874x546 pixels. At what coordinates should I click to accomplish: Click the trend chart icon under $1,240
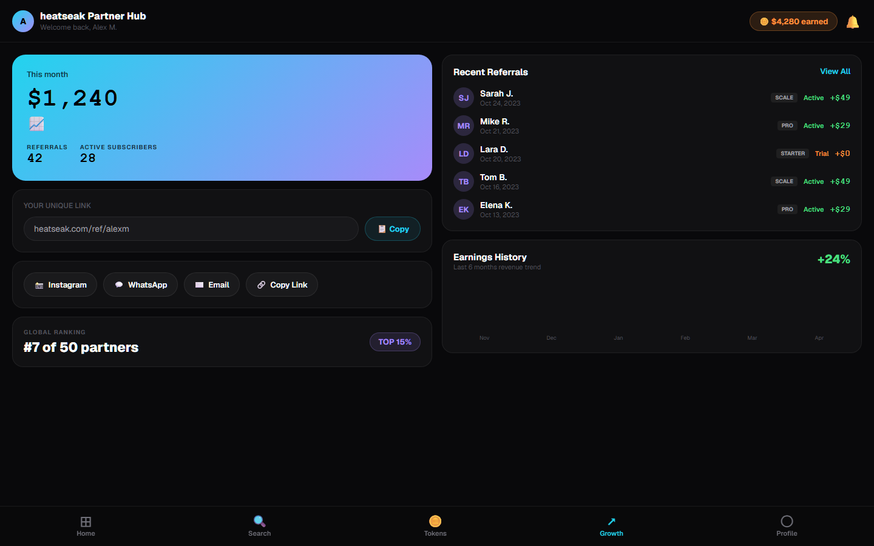tap(36, 124)
